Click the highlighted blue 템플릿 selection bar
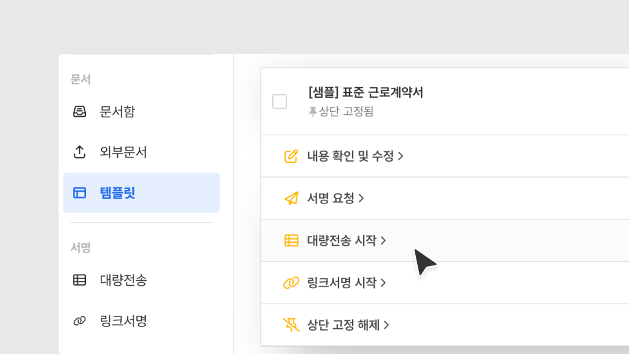 (141, 192)
